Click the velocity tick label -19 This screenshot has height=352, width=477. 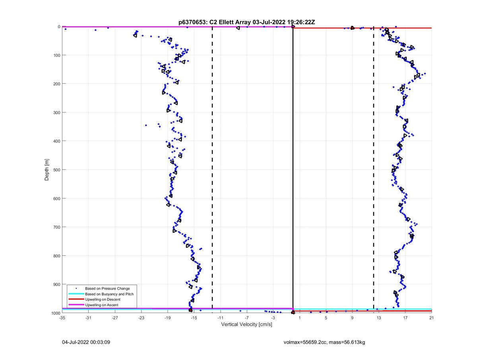coord(167,318)
